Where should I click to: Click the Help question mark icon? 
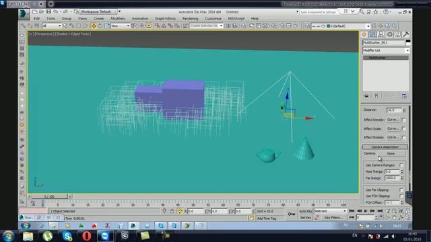click(x=386, y=12)
